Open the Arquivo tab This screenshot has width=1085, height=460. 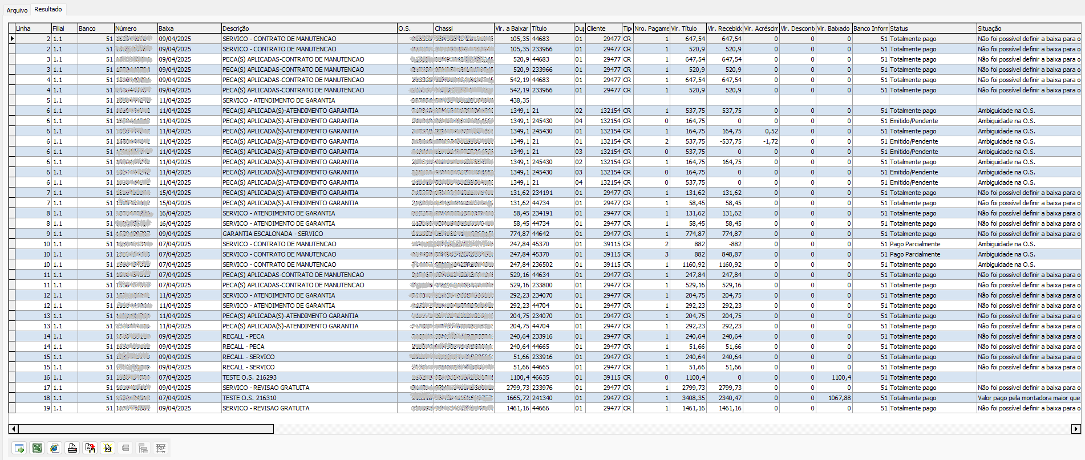(17, 10)
